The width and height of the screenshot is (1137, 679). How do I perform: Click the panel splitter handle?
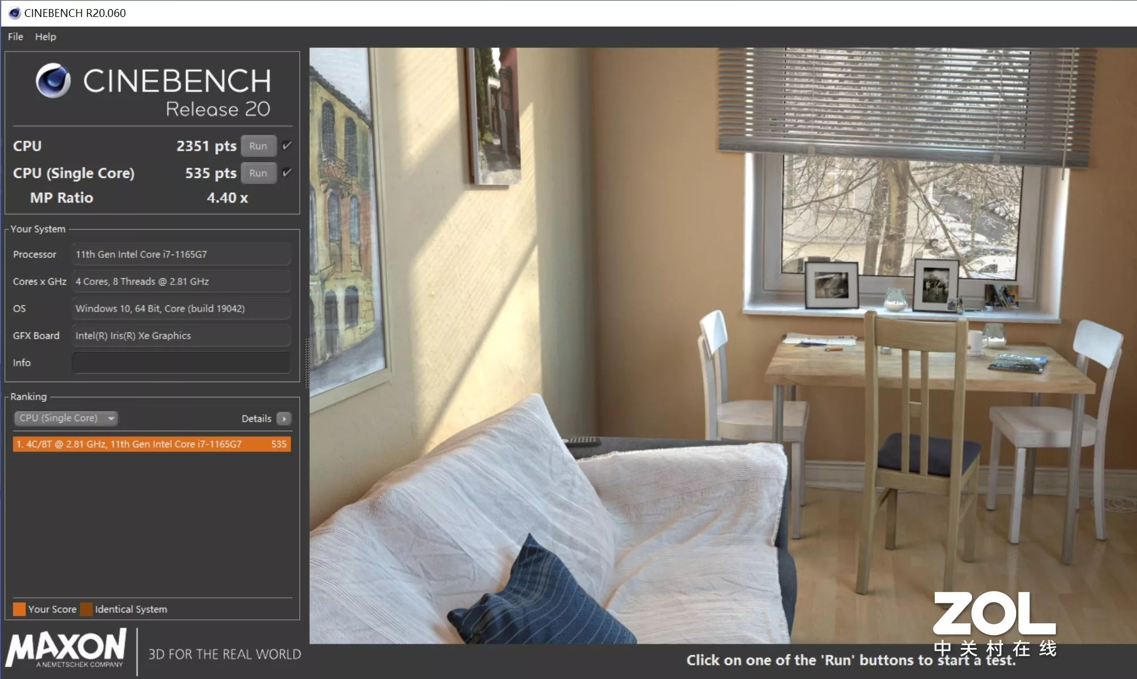(307, 362)
